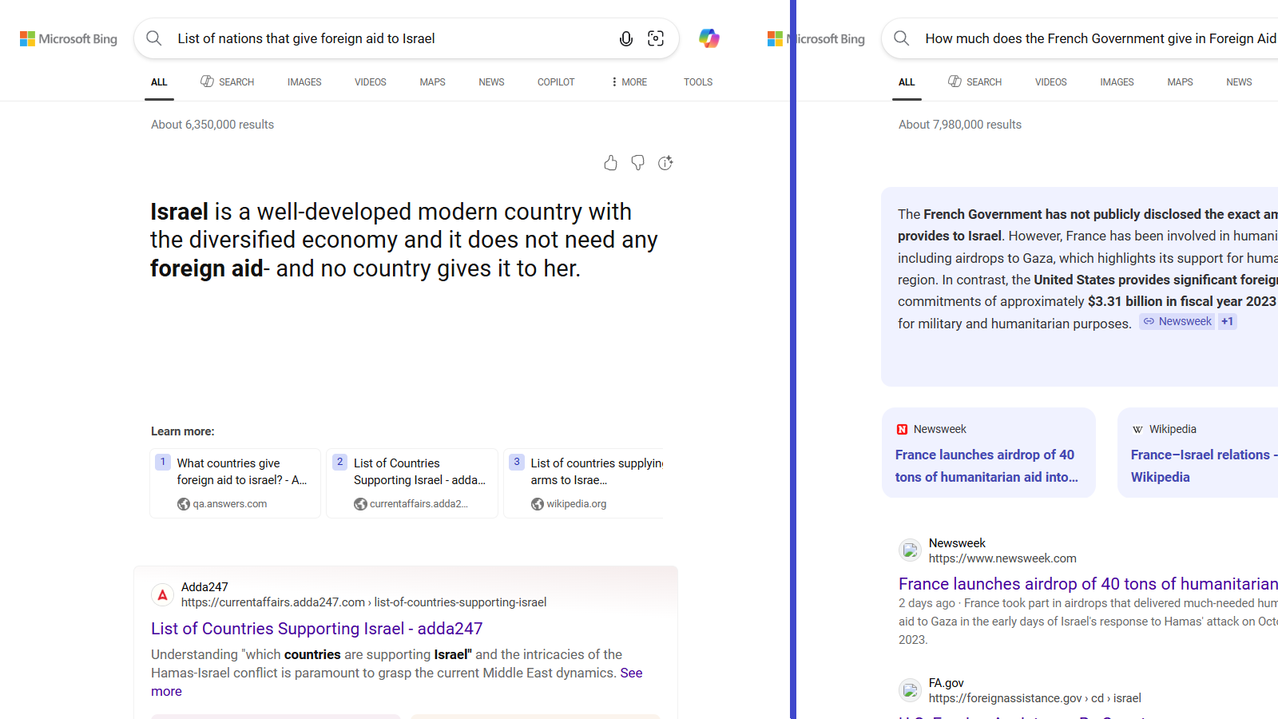
Task: Click the Newsweek result favicon
Action: 910,550
